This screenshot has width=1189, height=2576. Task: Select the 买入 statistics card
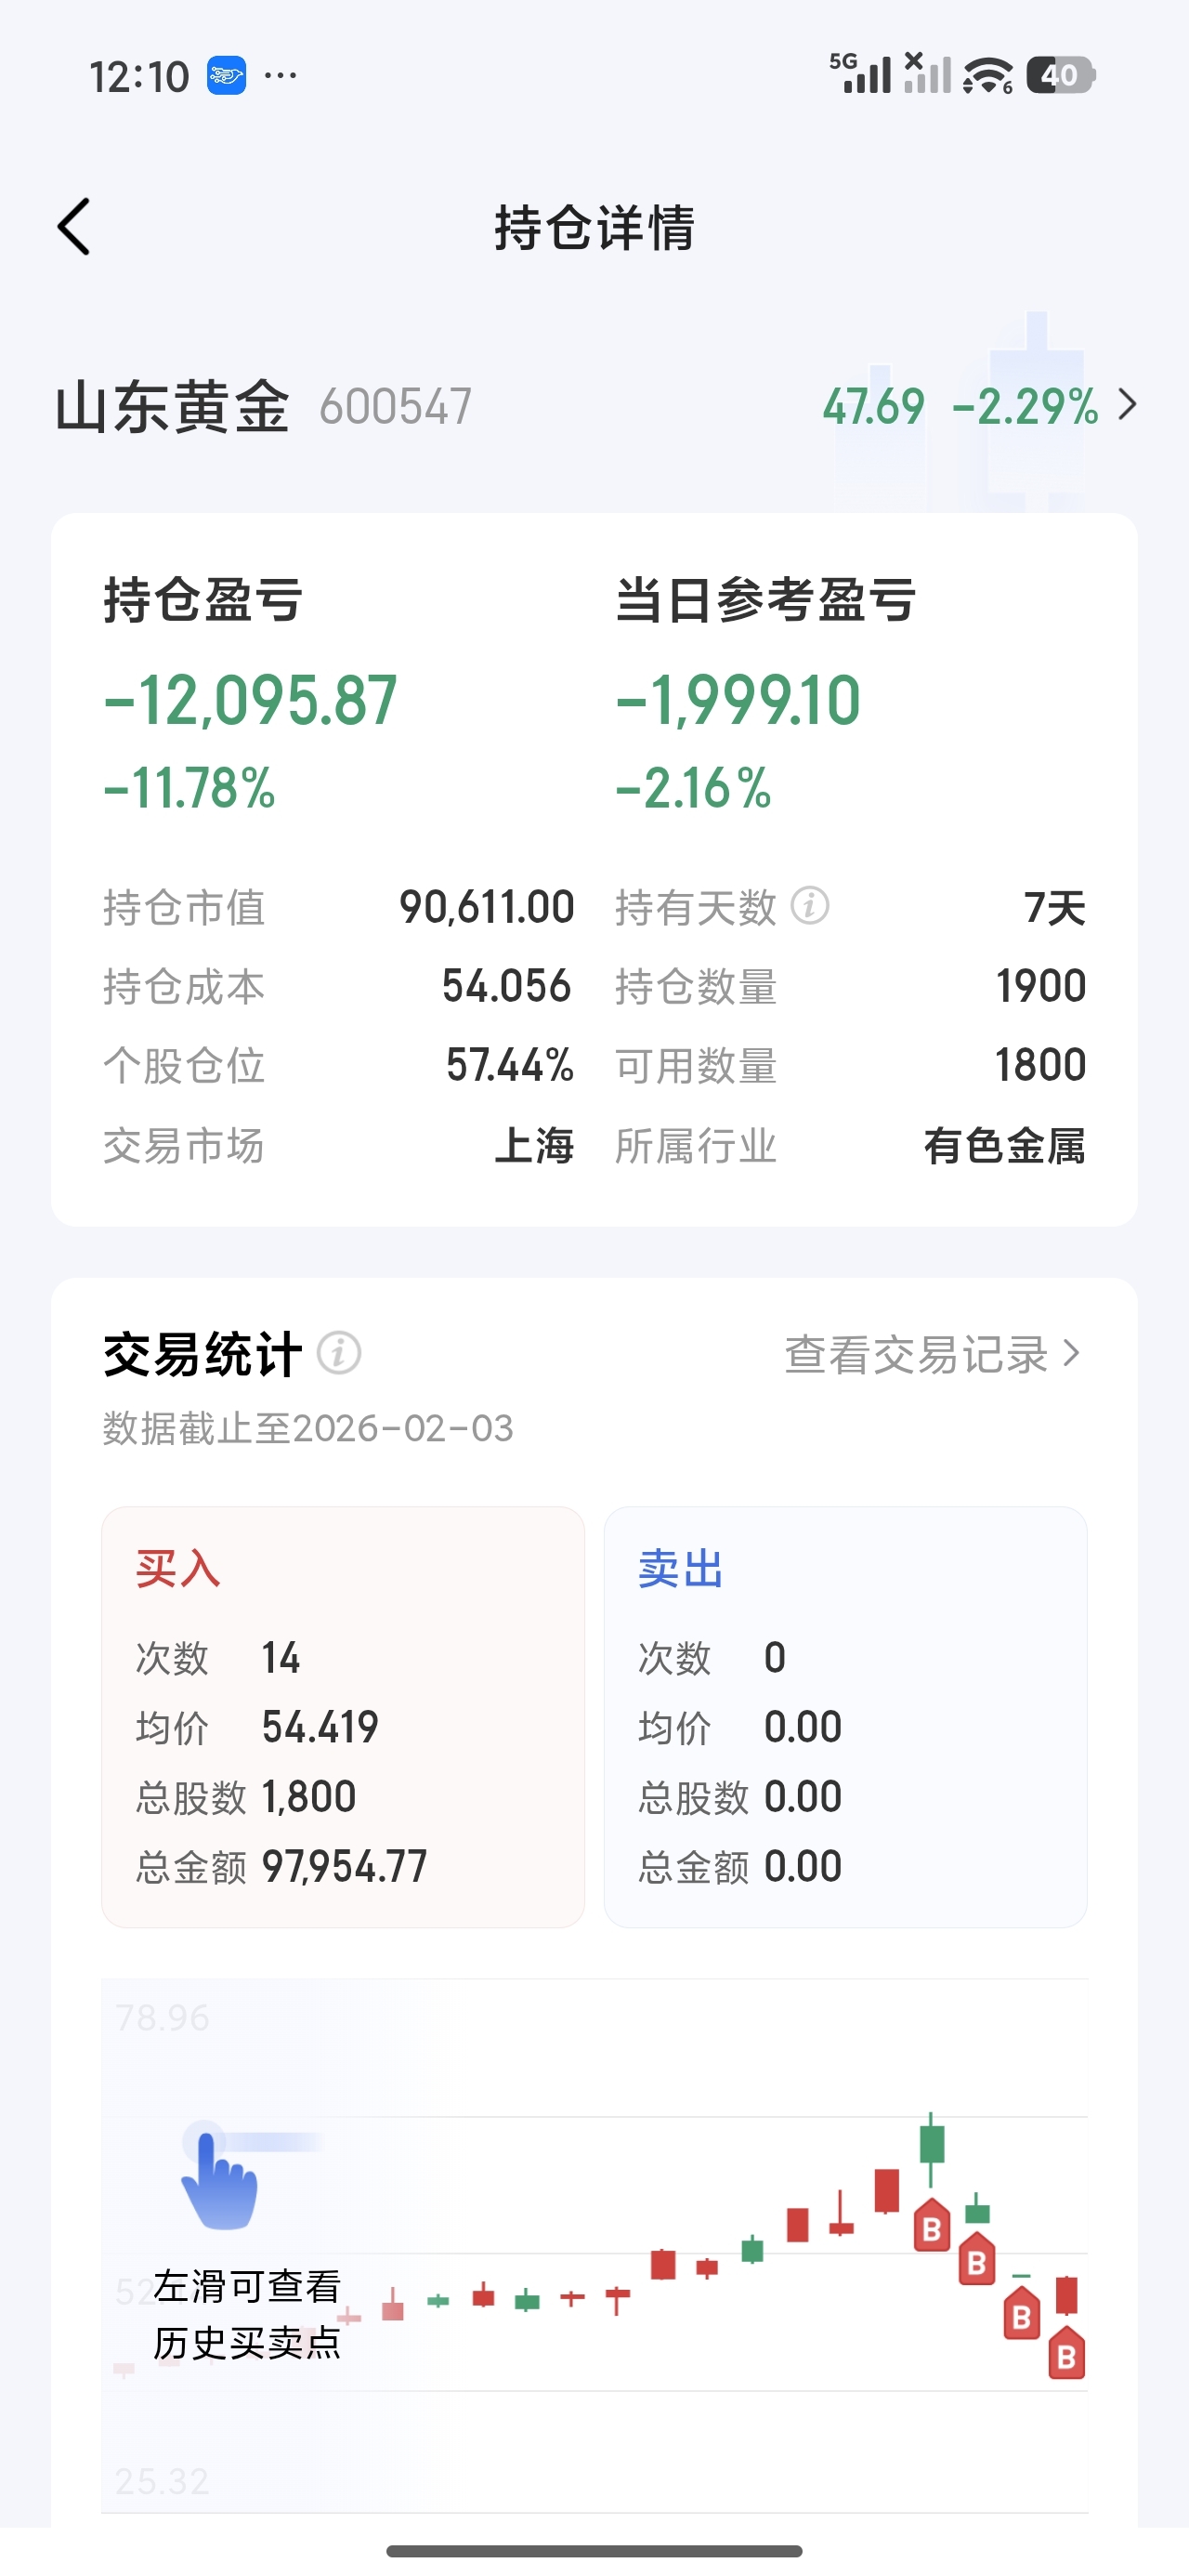[343, 1716]
